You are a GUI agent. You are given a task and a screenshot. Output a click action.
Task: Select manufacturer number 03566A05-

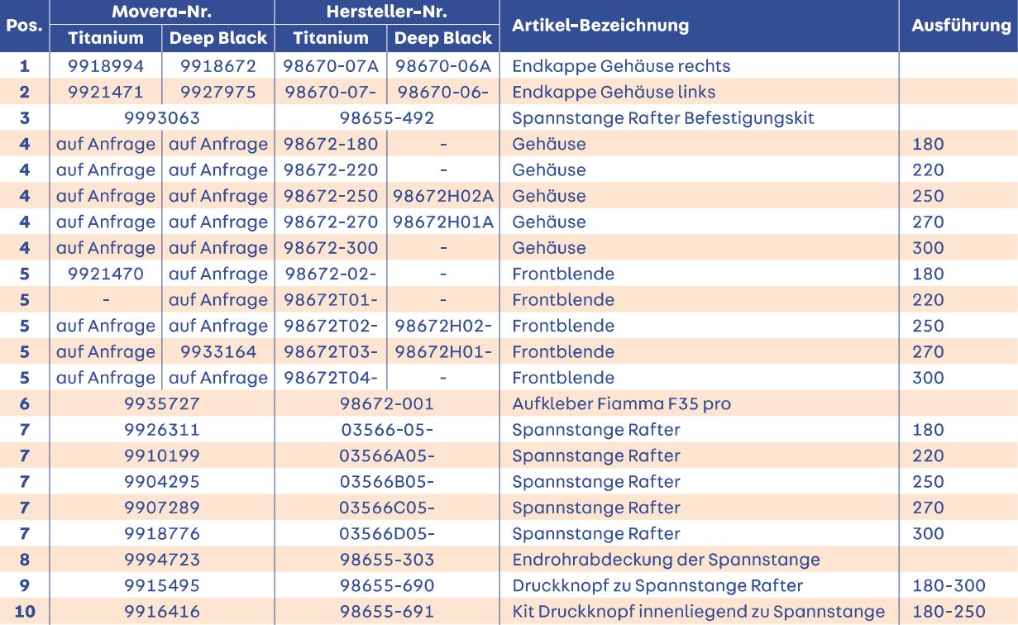pyautogui.click(x=386, y=456)
